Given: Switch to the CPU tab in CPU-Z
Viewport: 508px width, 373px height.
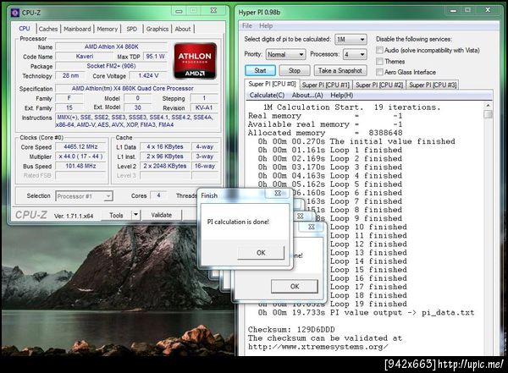Looking at the screenshot, I should click(x=25, y=29).
